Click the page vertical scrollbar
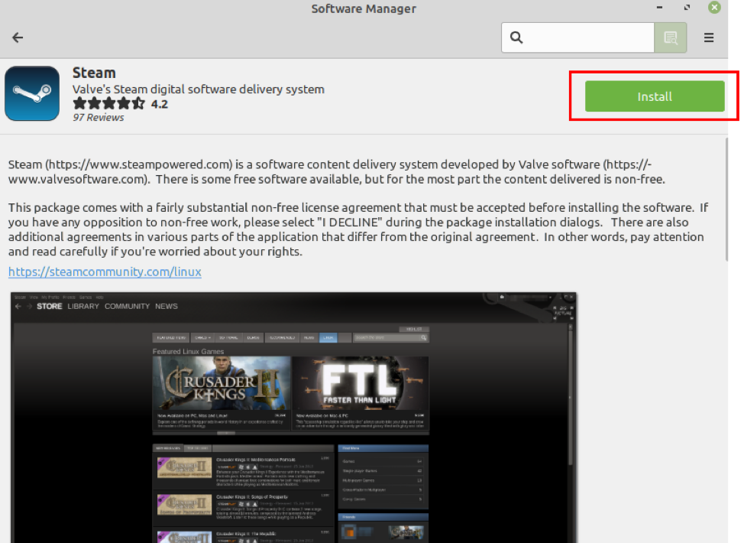 coord(726,200)
